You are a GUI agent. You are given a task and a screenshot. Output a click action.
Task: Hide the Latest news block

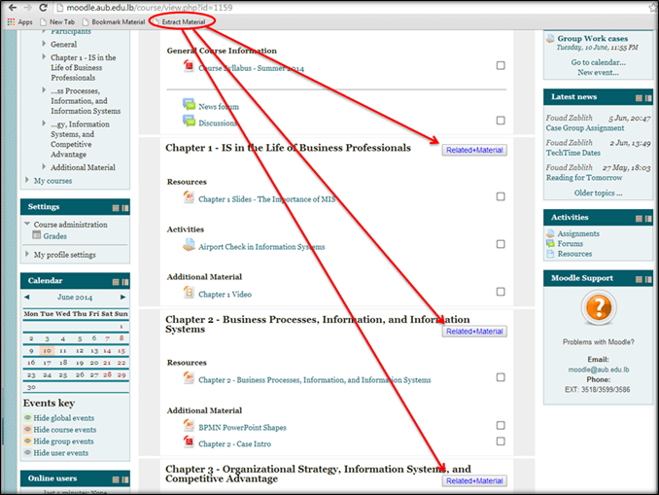pos(639,98)
